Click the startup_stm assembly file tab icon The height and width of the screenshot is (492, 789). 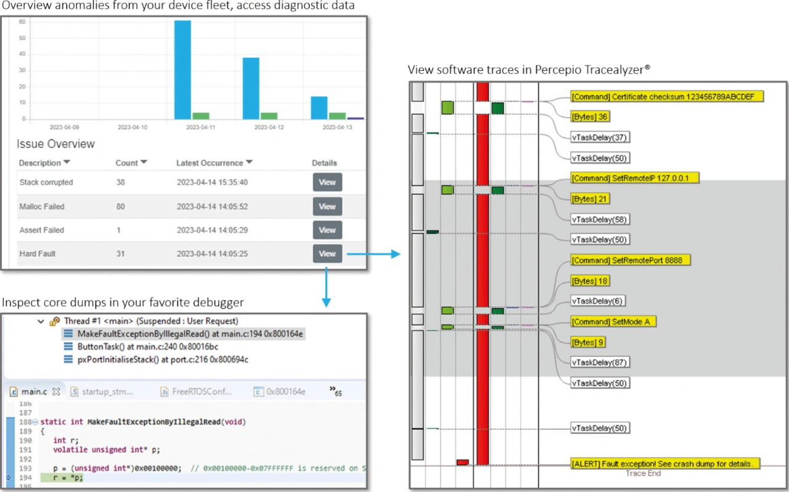click(74, 392)
